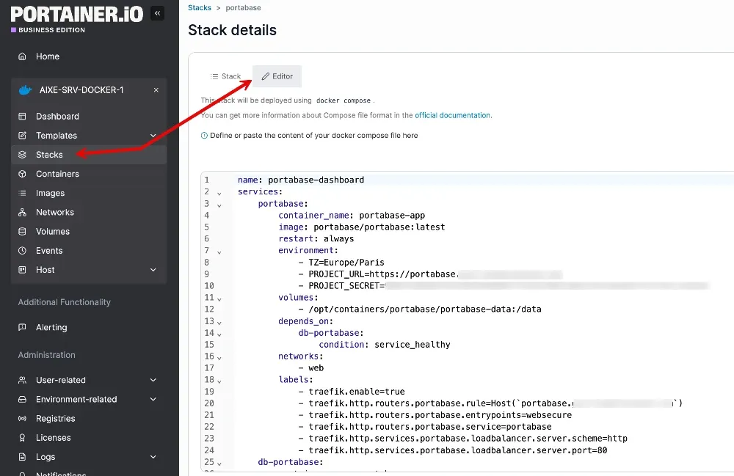The image size is (734, 476).
Task: Go to Containers in the sidebar
Action: point(89,174)
